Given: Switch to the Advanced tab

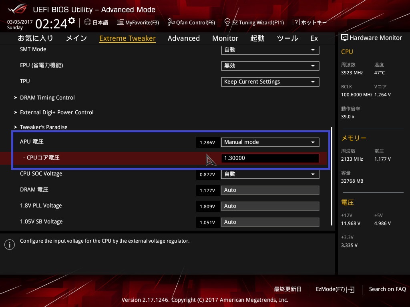Looking at the screenshot, I should pyautogui.click(x=183, y=38).
